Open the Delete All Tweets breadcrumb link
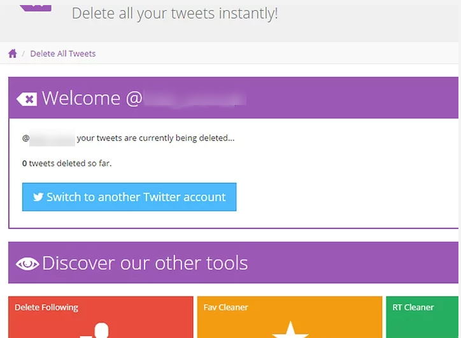Screen dimensions: 461x338 click(x=63, y=53)
